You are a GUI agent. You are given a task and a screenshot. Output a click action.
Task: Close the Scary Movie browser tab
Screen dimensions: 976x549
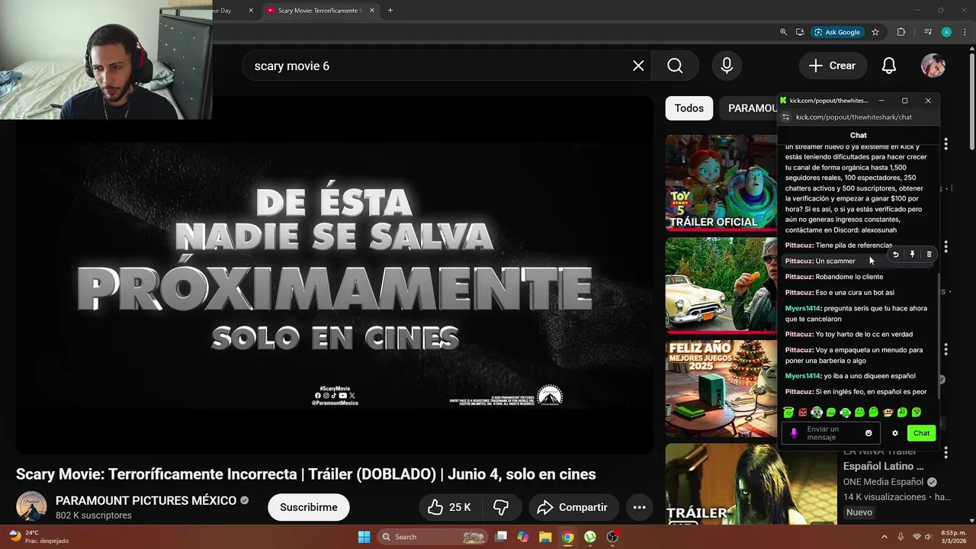(372, 11)
